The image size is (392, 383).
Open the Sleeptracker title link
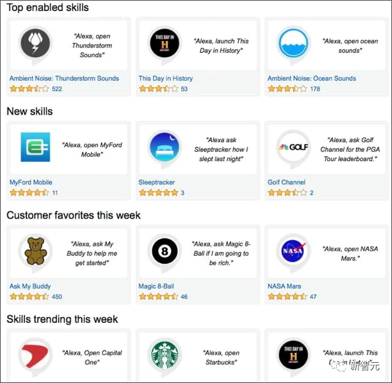pyautogui.click(x=157, y=182)
